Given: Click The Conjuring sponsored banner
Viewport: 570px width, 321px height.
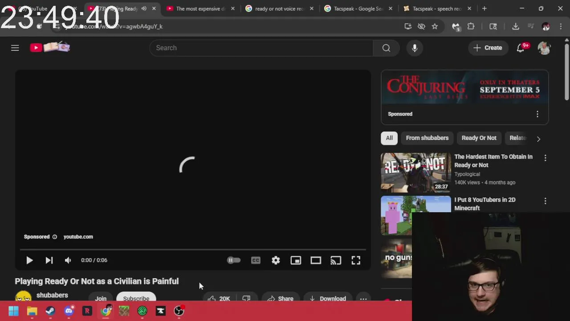Looking at the screenshot, I should (x=464, y=88).
